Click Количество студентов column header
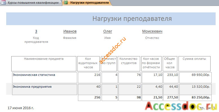The width and height of the screenshot is (219, 112). (129, 64)
